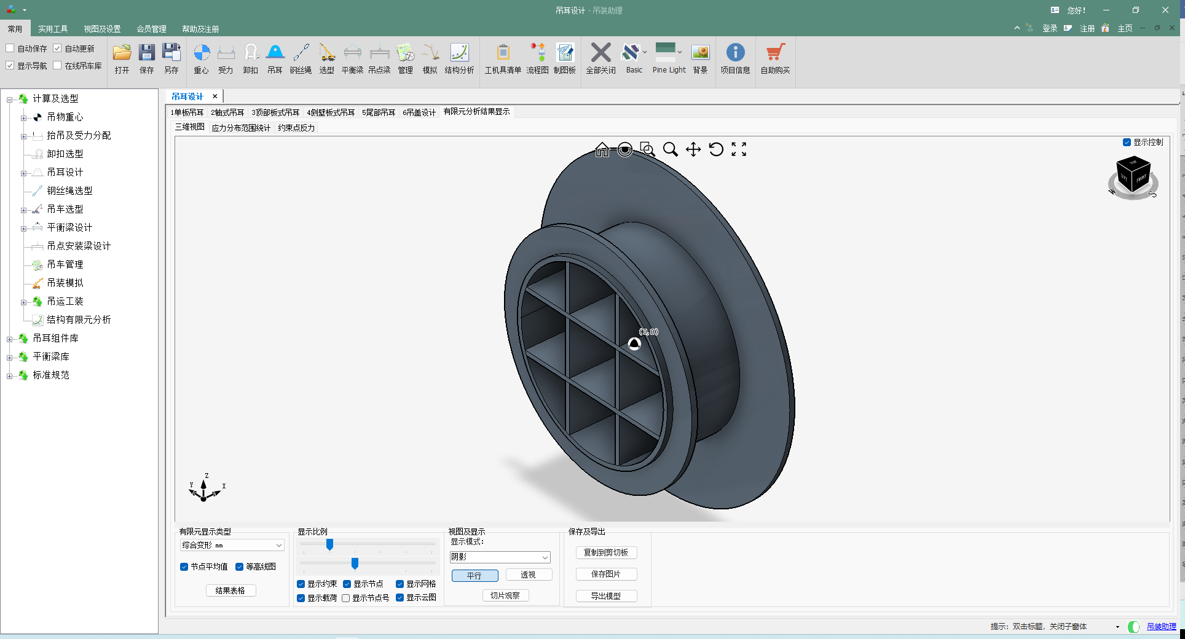Click the fullscreen fit icon in viewer
Screen dimensions: 1185x639
click(x=739, y=149)
